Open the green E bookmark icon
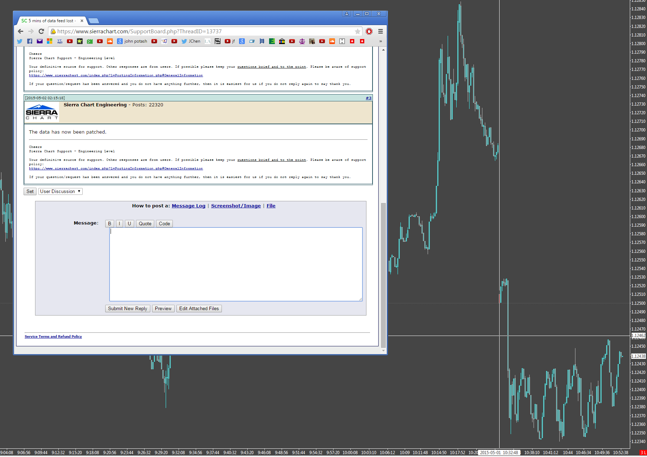 tap(272, 41)
